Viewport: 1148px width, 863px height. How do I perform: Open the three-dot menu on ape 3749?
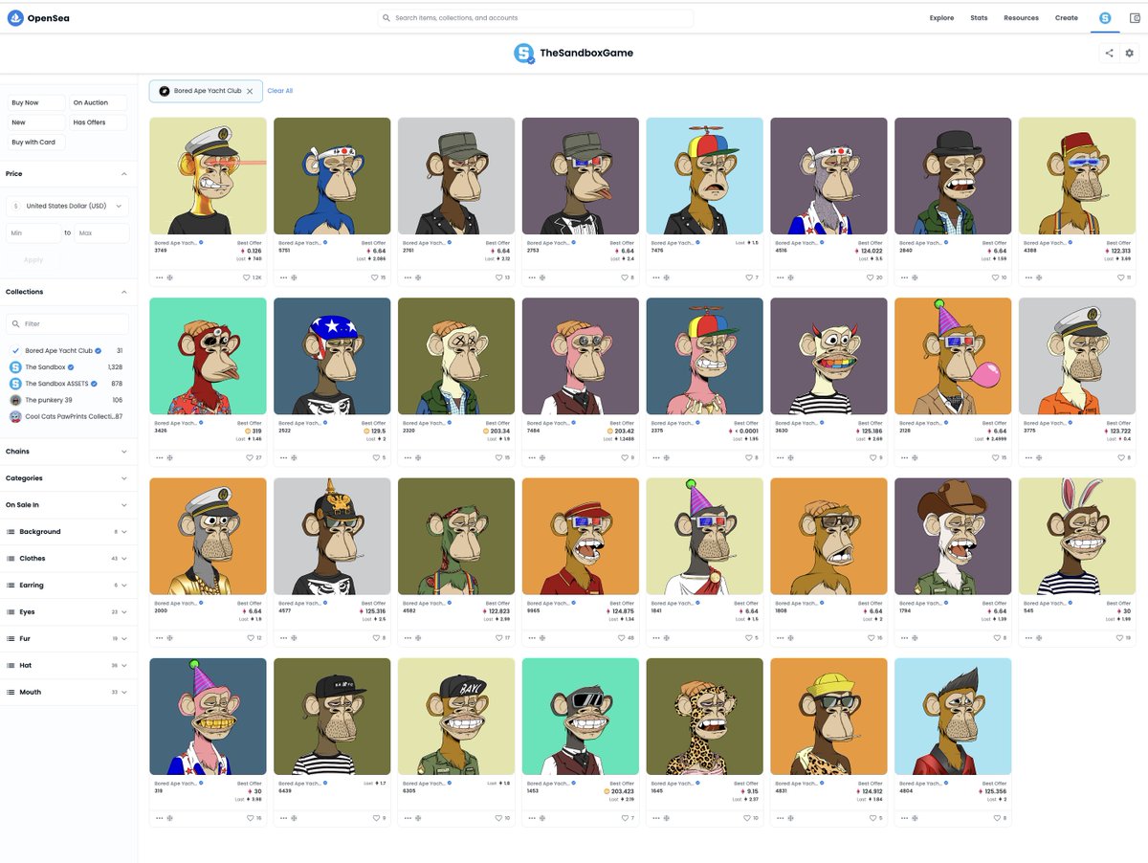pos(159,277)
